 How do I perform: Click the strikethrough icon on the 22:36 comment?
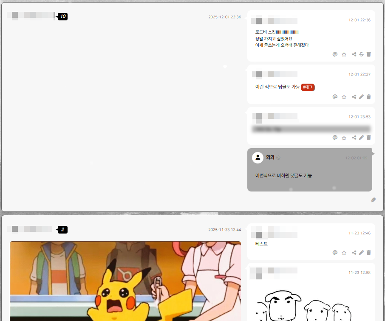point(361,54)
